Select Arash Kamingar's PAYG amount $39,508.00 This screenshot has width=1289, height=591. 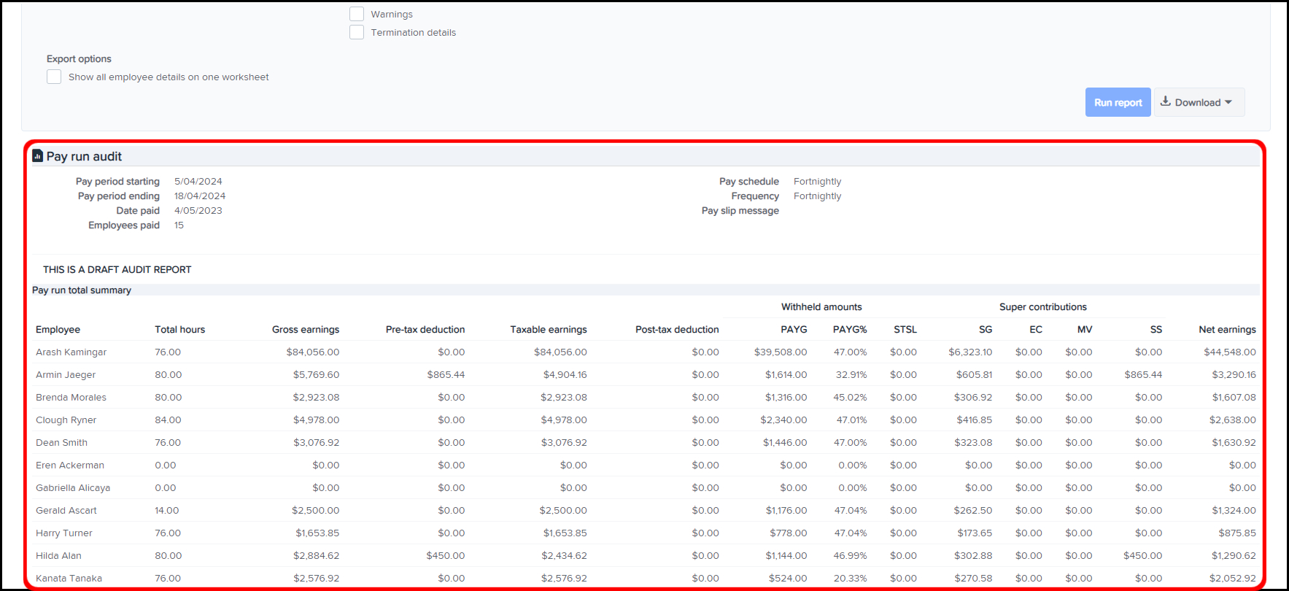[781, 352]
